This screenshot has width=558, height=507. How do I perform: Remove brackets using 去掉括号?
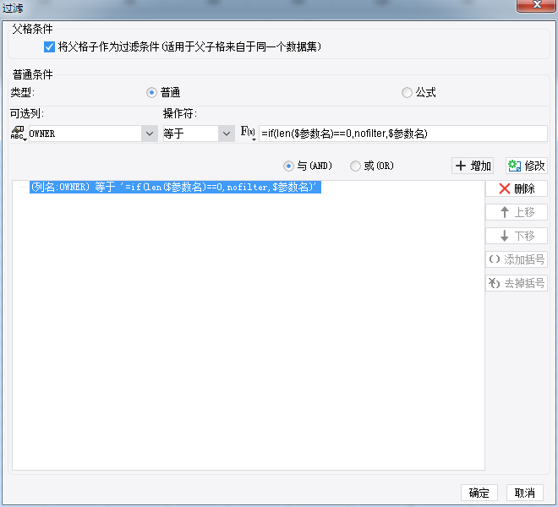click(x=517, y=283)
